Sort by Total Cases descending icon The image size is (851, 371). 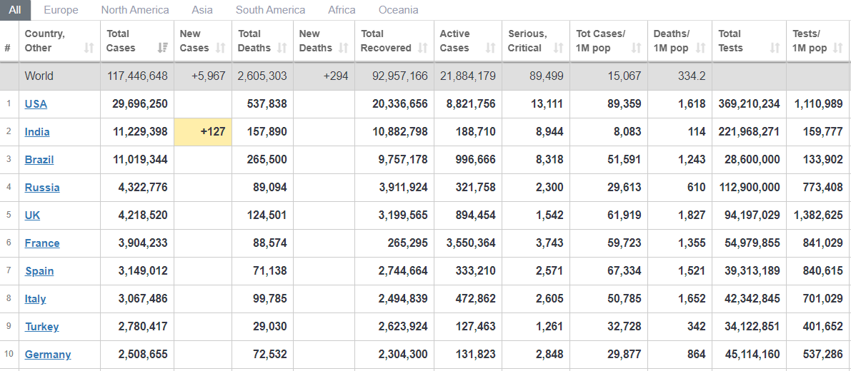162,49
